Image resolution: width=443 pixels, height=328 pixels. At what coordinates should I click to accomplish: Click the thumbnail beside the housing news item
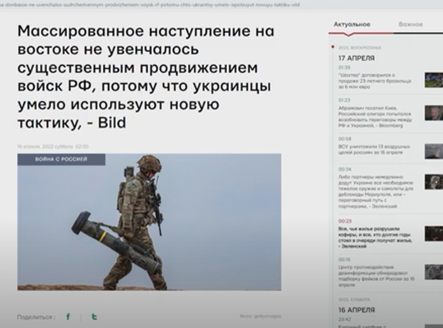point(433,234)
